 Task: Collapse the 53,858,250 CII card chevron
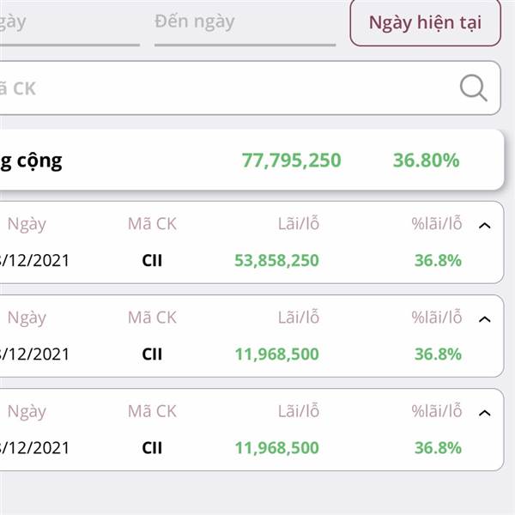click(485, 226)
